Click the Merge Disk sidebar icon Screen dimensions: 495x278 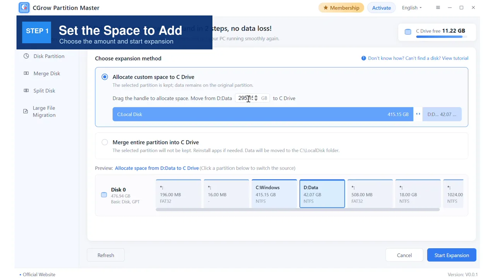(26, 73)
